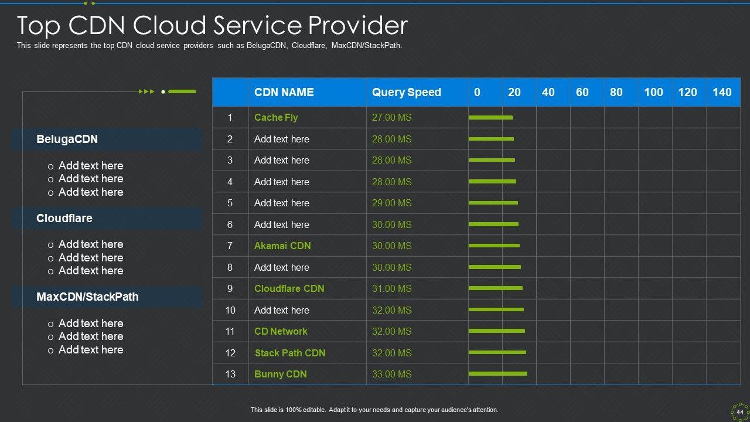The image size is (750, 422).
Task: Click "Add text here" in table row 8
Action: 282,267
